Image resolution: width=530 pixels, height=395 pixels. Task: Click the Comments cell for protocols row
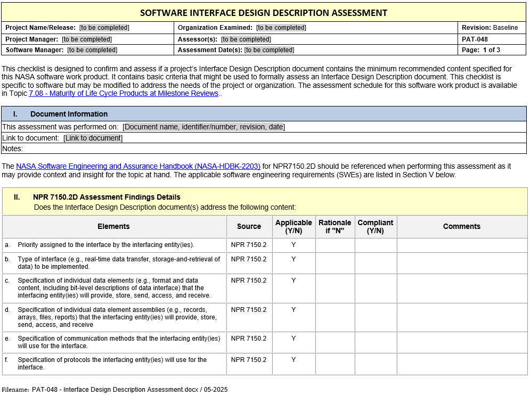(461, 364)
